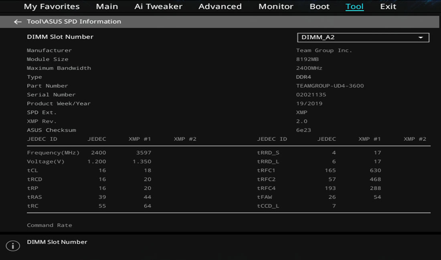Click tRFC1 XMP #1 value 630
The width and height of the screenshot is (441, 260).
click(376, 170)
